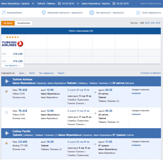Click the Рейси з пересадками (20) header
Screen dimensions: 163x160
(81, 31)
